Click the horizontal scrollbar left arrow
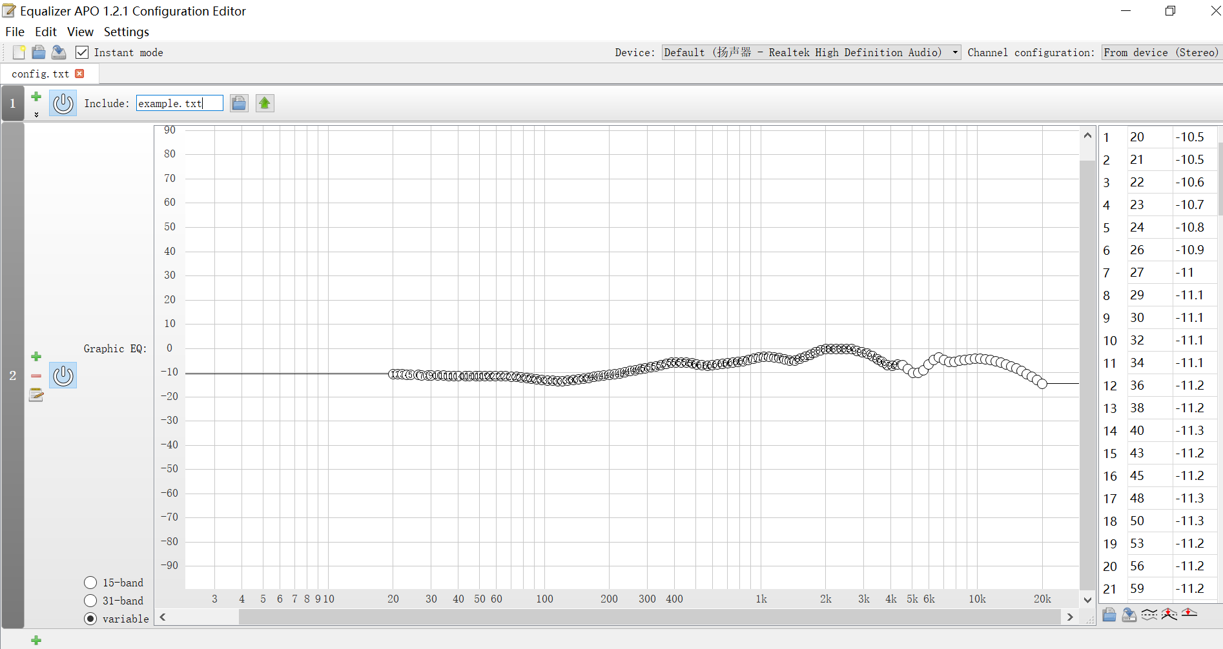This screenshot has width=1223, height=649. (x=163, y=617)
